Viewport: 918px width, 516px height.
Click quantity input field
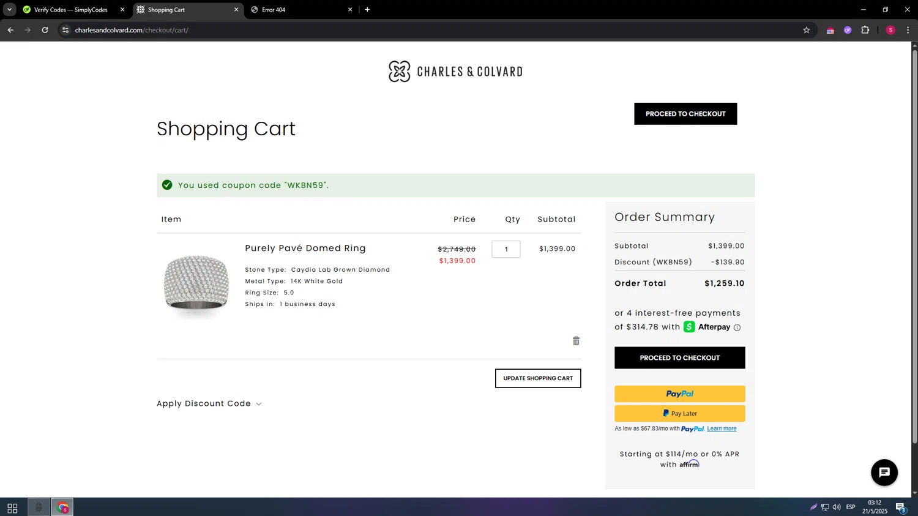[506, 249]
